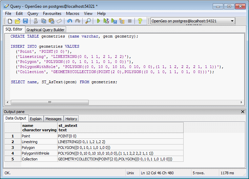Switch to Graphical Query Builder tab
The width and height of the screenshot is (249, 179).
(x=45, y=30)
